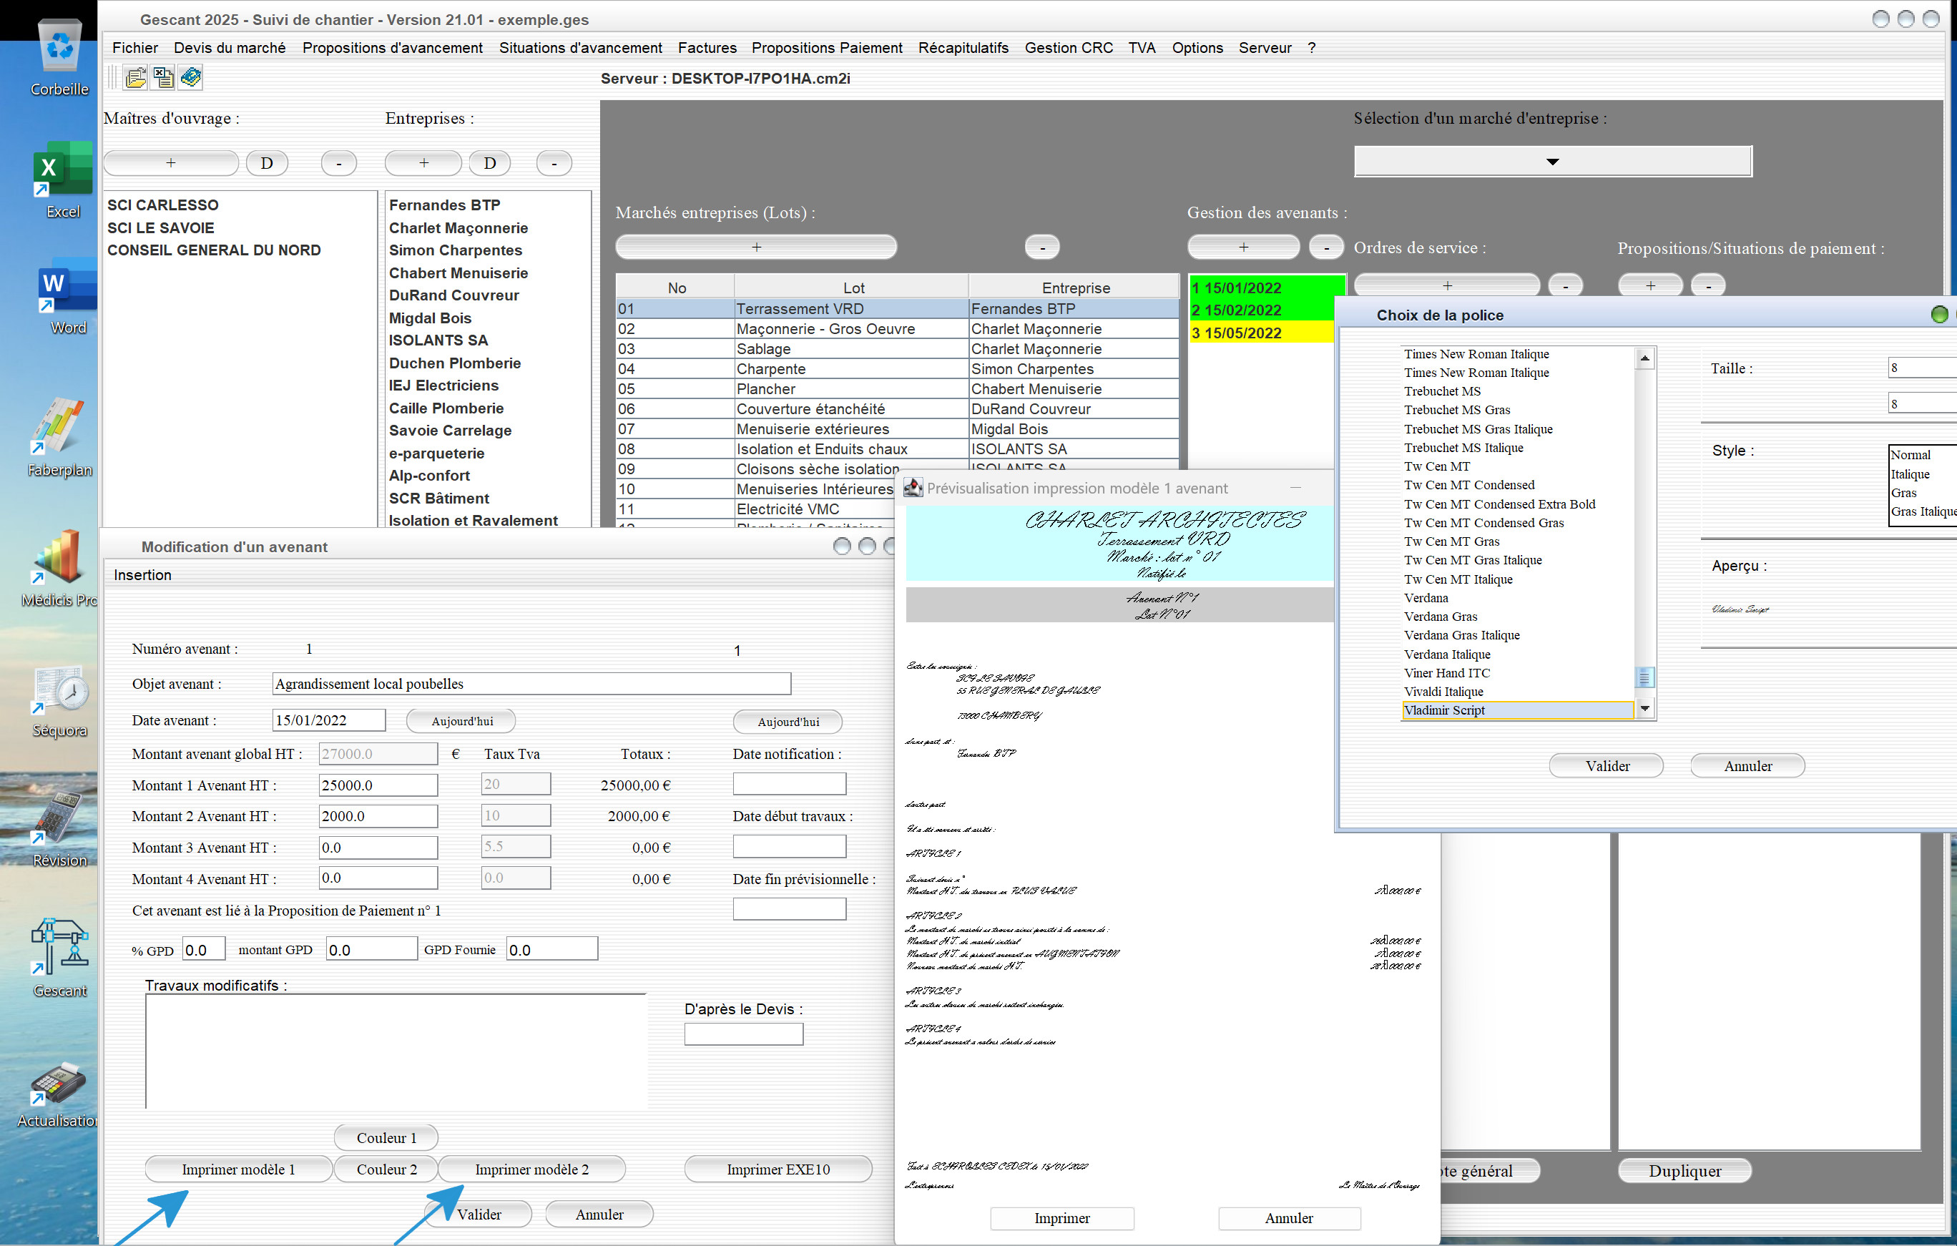Select SCI LE SAVOIE in maîtres d'ouvrage
Viewport: 1957px width, 1246px height.
click(x=161, y=227)
